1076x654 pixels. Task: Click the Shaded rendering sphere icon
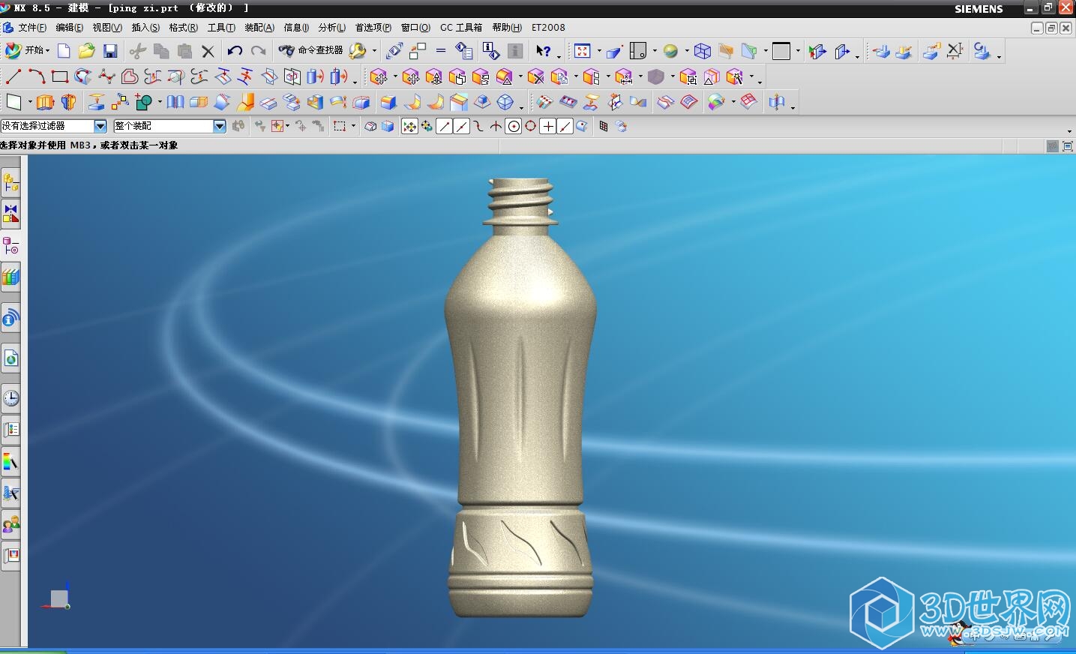(x=671, y=51)
